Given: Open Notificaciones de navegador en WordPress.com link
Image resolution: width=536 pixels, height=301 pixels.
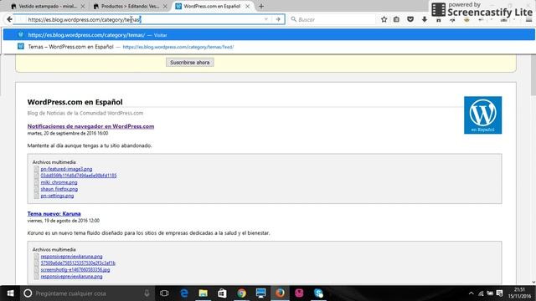Looking at the screenshot, I should coord(90,126).
